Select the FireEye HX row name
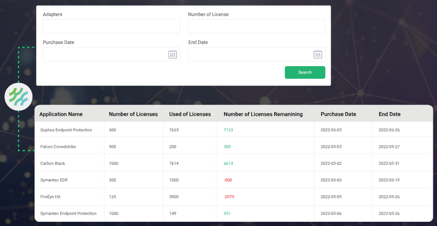The height and width of the screenshot is (226, 437). (x=51, y=197)
